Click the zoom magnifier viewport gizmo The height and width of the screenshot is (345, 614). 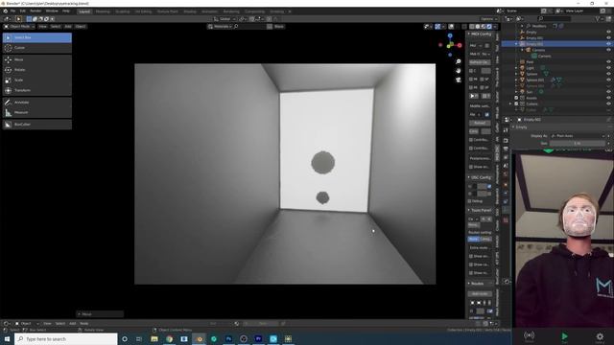(x=459, y=61)
